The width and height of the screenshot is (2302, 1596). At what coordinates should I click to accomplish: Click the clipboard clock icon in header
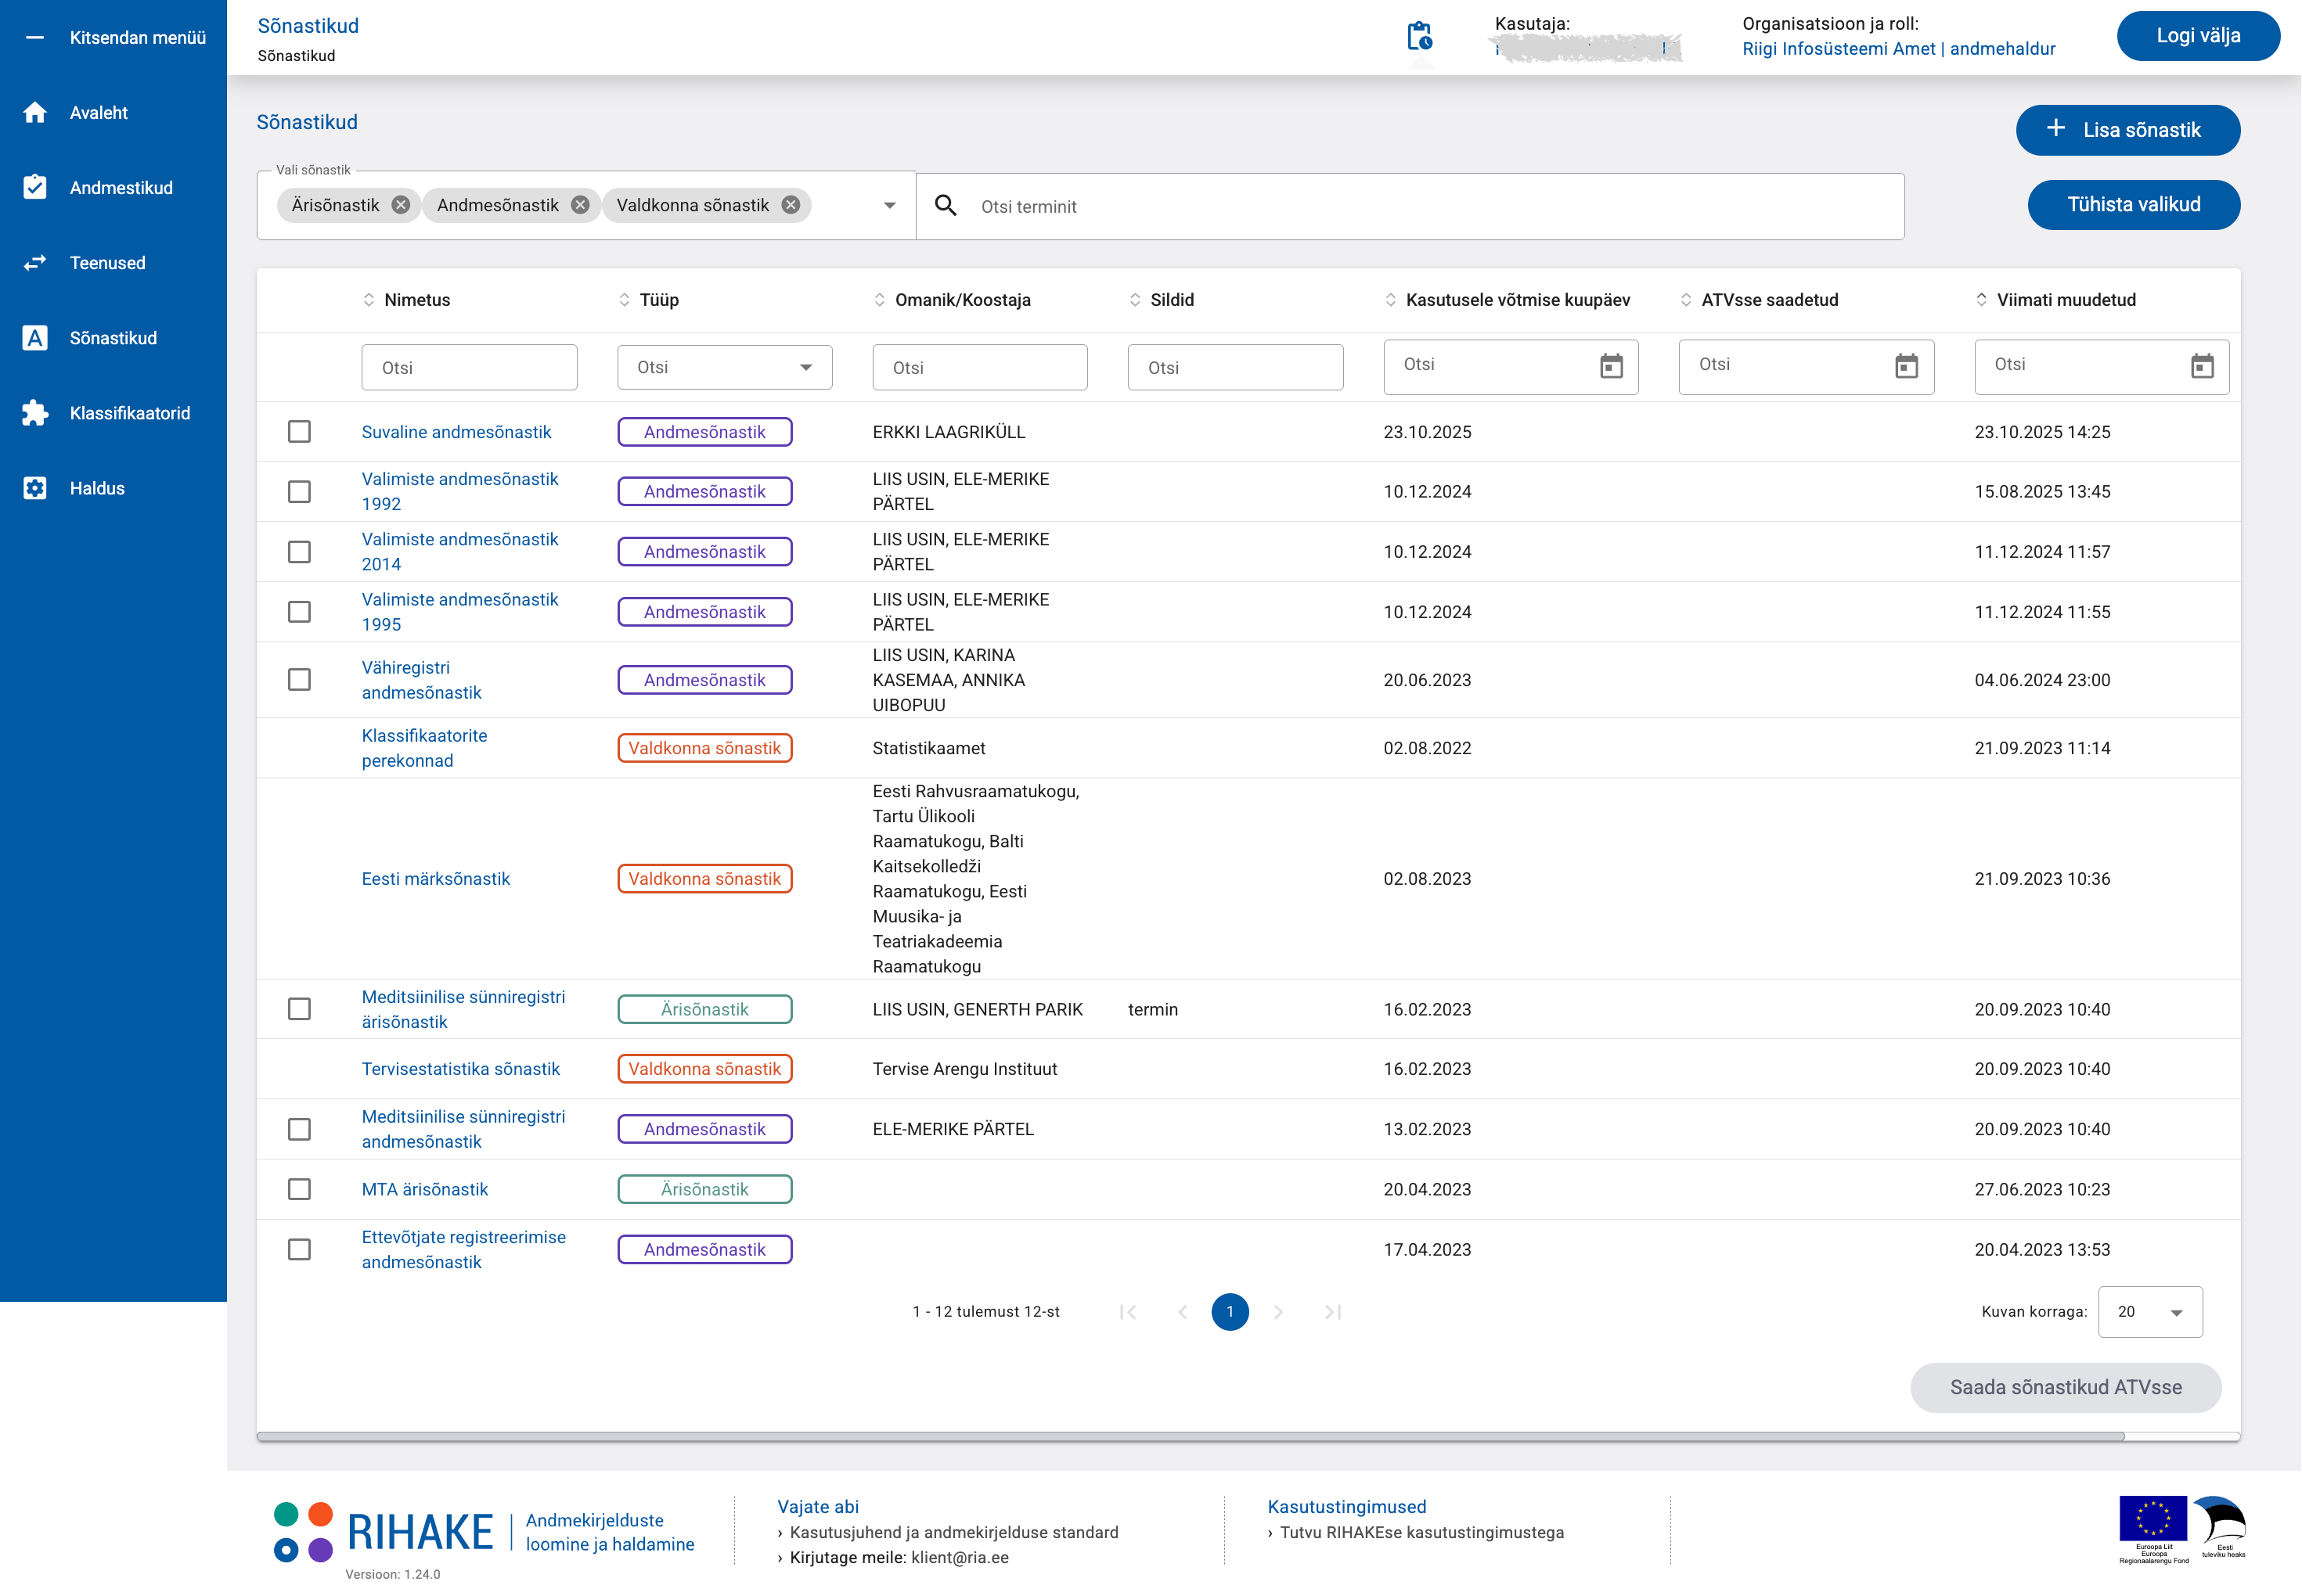(1418, 37)
